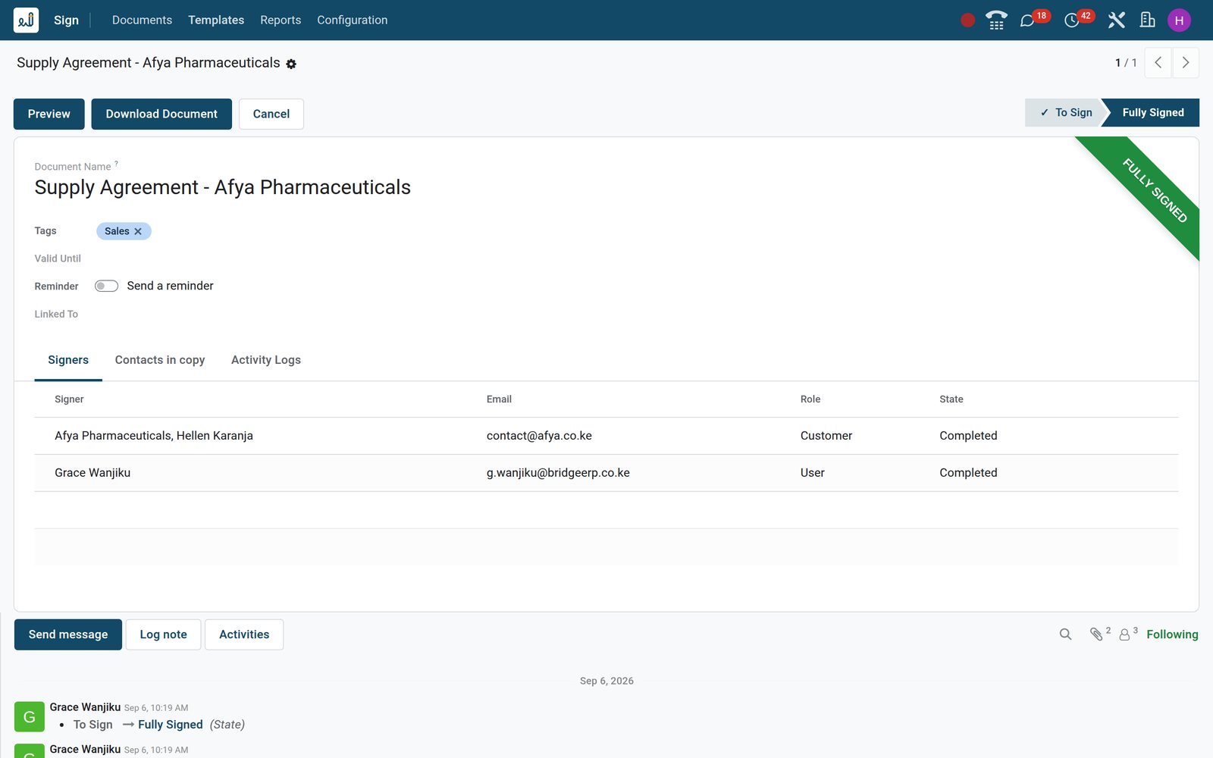
Task: Click Download Document button
Action: click(161, 114)
